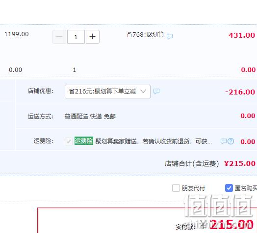Toggle the 朋友代付 checkbox
257x233 pixels.
[176, 188]
